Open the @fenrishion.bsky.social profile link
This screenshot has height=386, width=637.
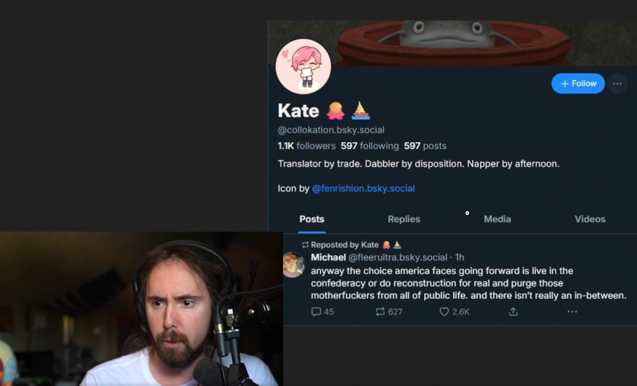(363, 188)
